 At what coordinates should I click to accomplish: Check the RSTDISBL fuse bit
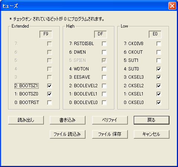point(104,44)
